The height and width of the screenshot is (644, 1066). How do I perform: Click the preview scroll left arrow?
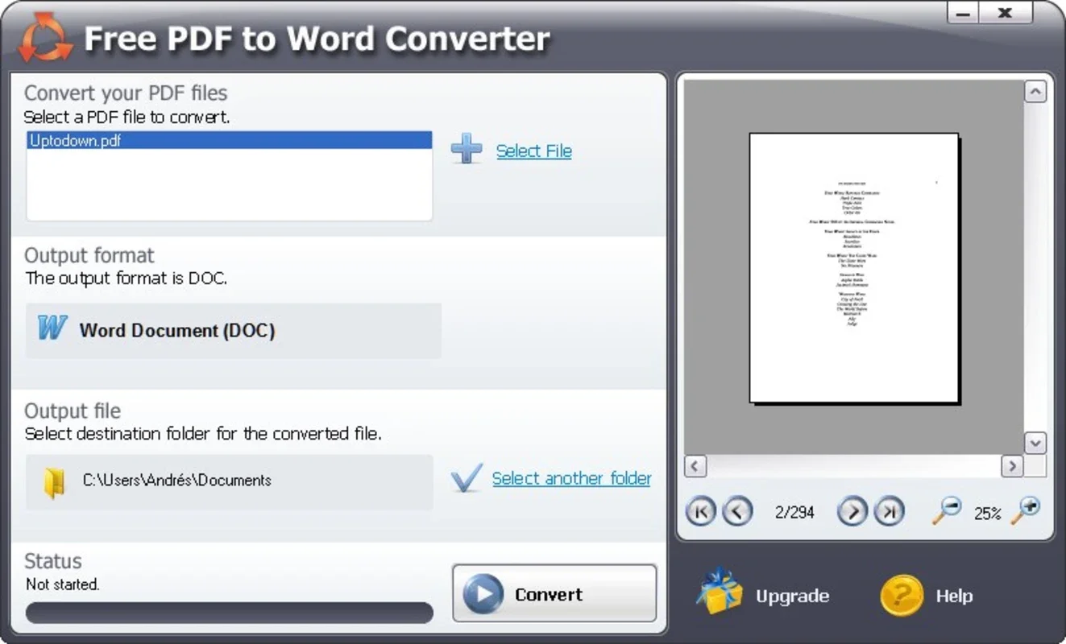click(695, 466)
